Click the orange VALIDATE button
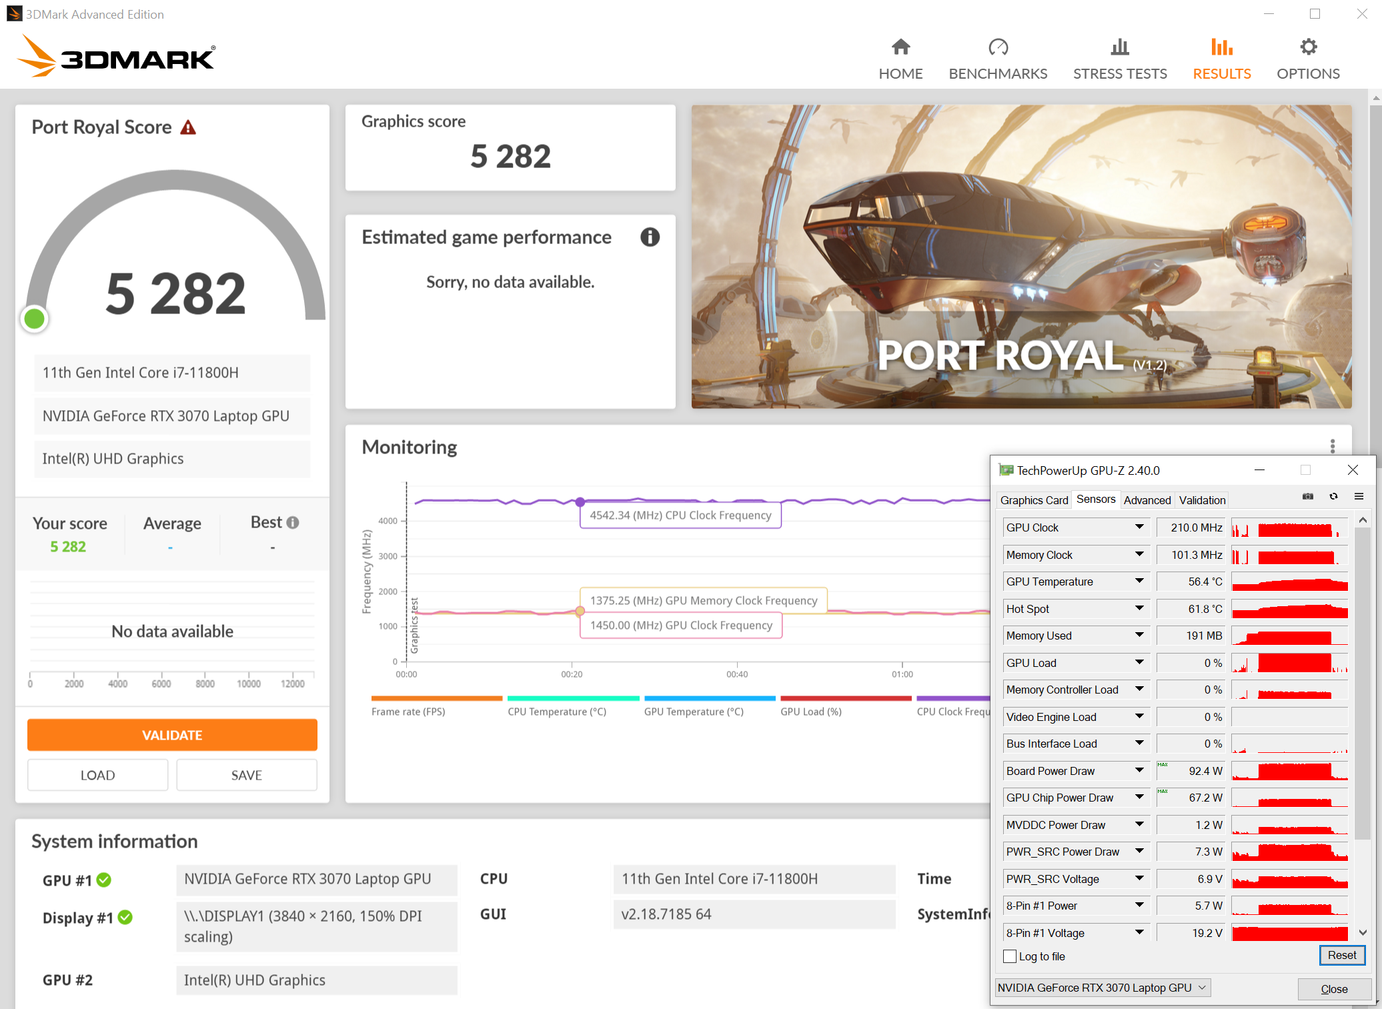This screenshot has width=1382, height=1009. 172,735
